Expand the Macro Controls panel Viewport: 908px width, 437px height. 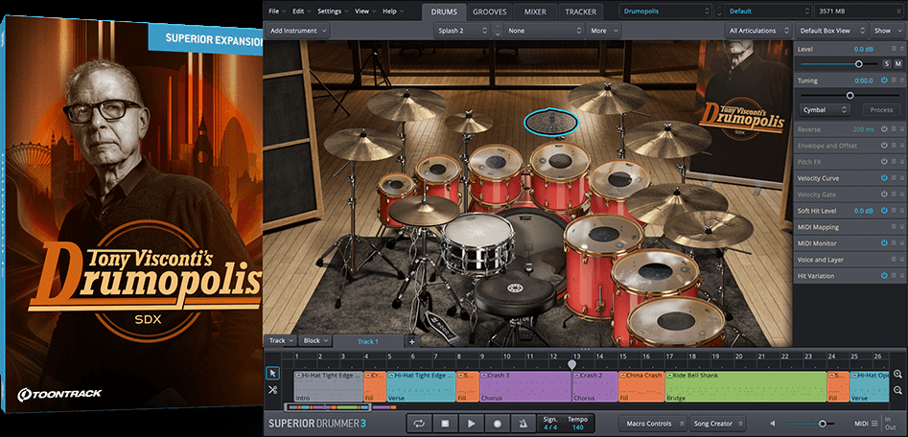653,424
